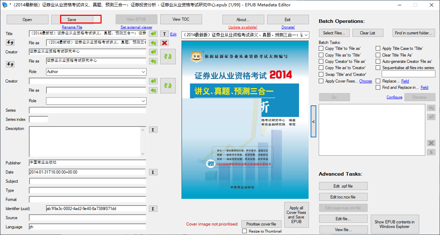Click the top grey arrow beside the batch file list

coord(431,107)
